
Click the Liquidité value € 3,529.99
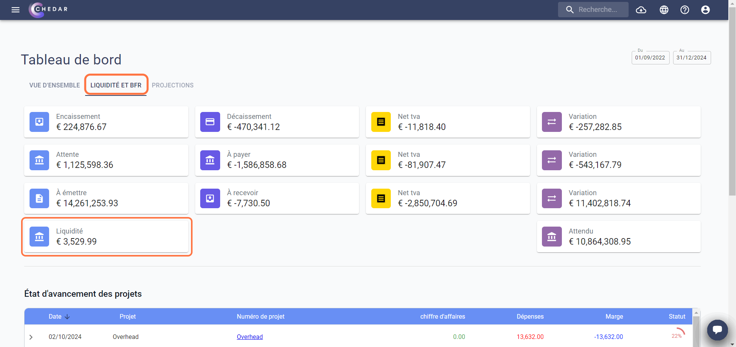[x=76, y=242]
